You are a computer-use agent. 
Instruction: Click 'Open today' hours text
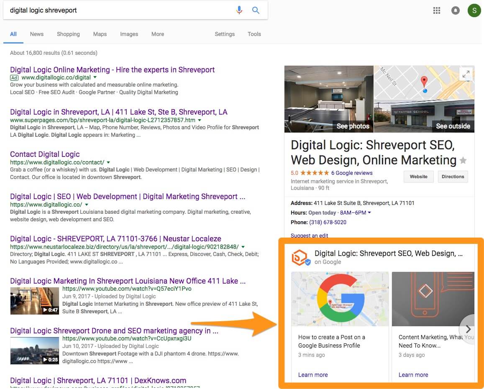322,212
